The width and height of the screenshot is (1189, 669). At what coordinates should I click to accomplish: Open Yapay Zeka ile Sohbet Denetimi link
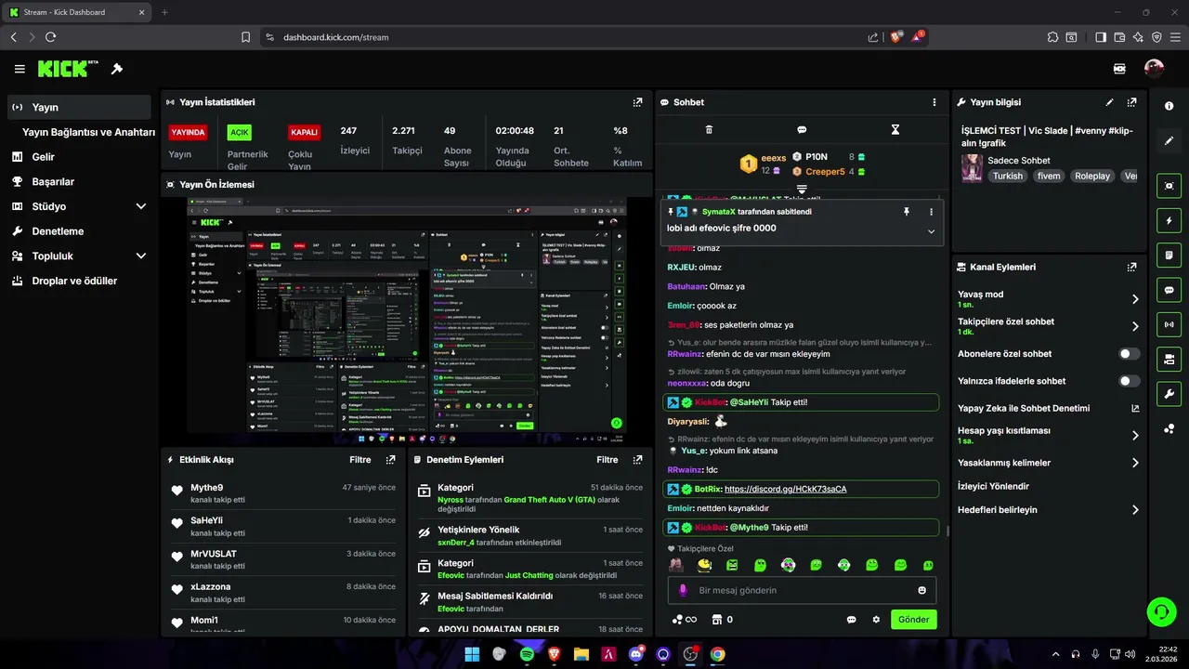point(1024,408)
